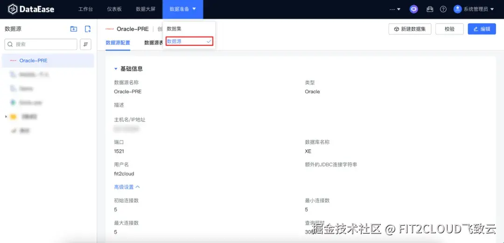Click the 新建数据集 button
This screenshot has height=243, width=504.
click(x=410, y=29)
